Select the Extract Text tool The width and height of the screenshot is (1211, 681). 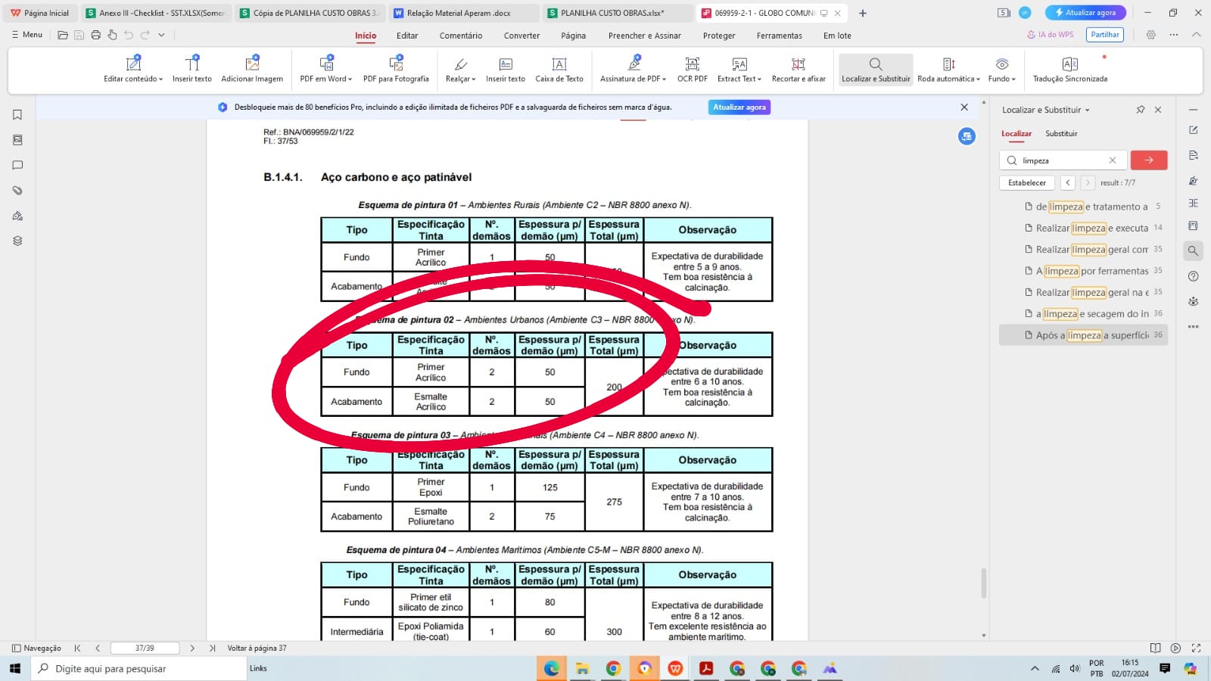tap(739, 69)
